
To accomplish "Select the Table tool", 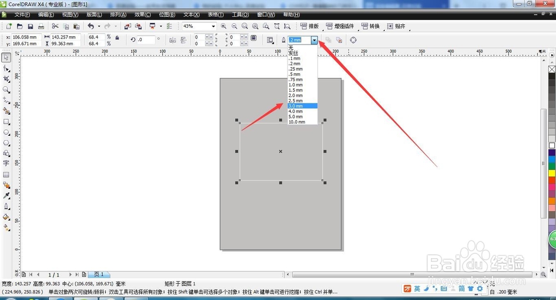I will point(6,175).
